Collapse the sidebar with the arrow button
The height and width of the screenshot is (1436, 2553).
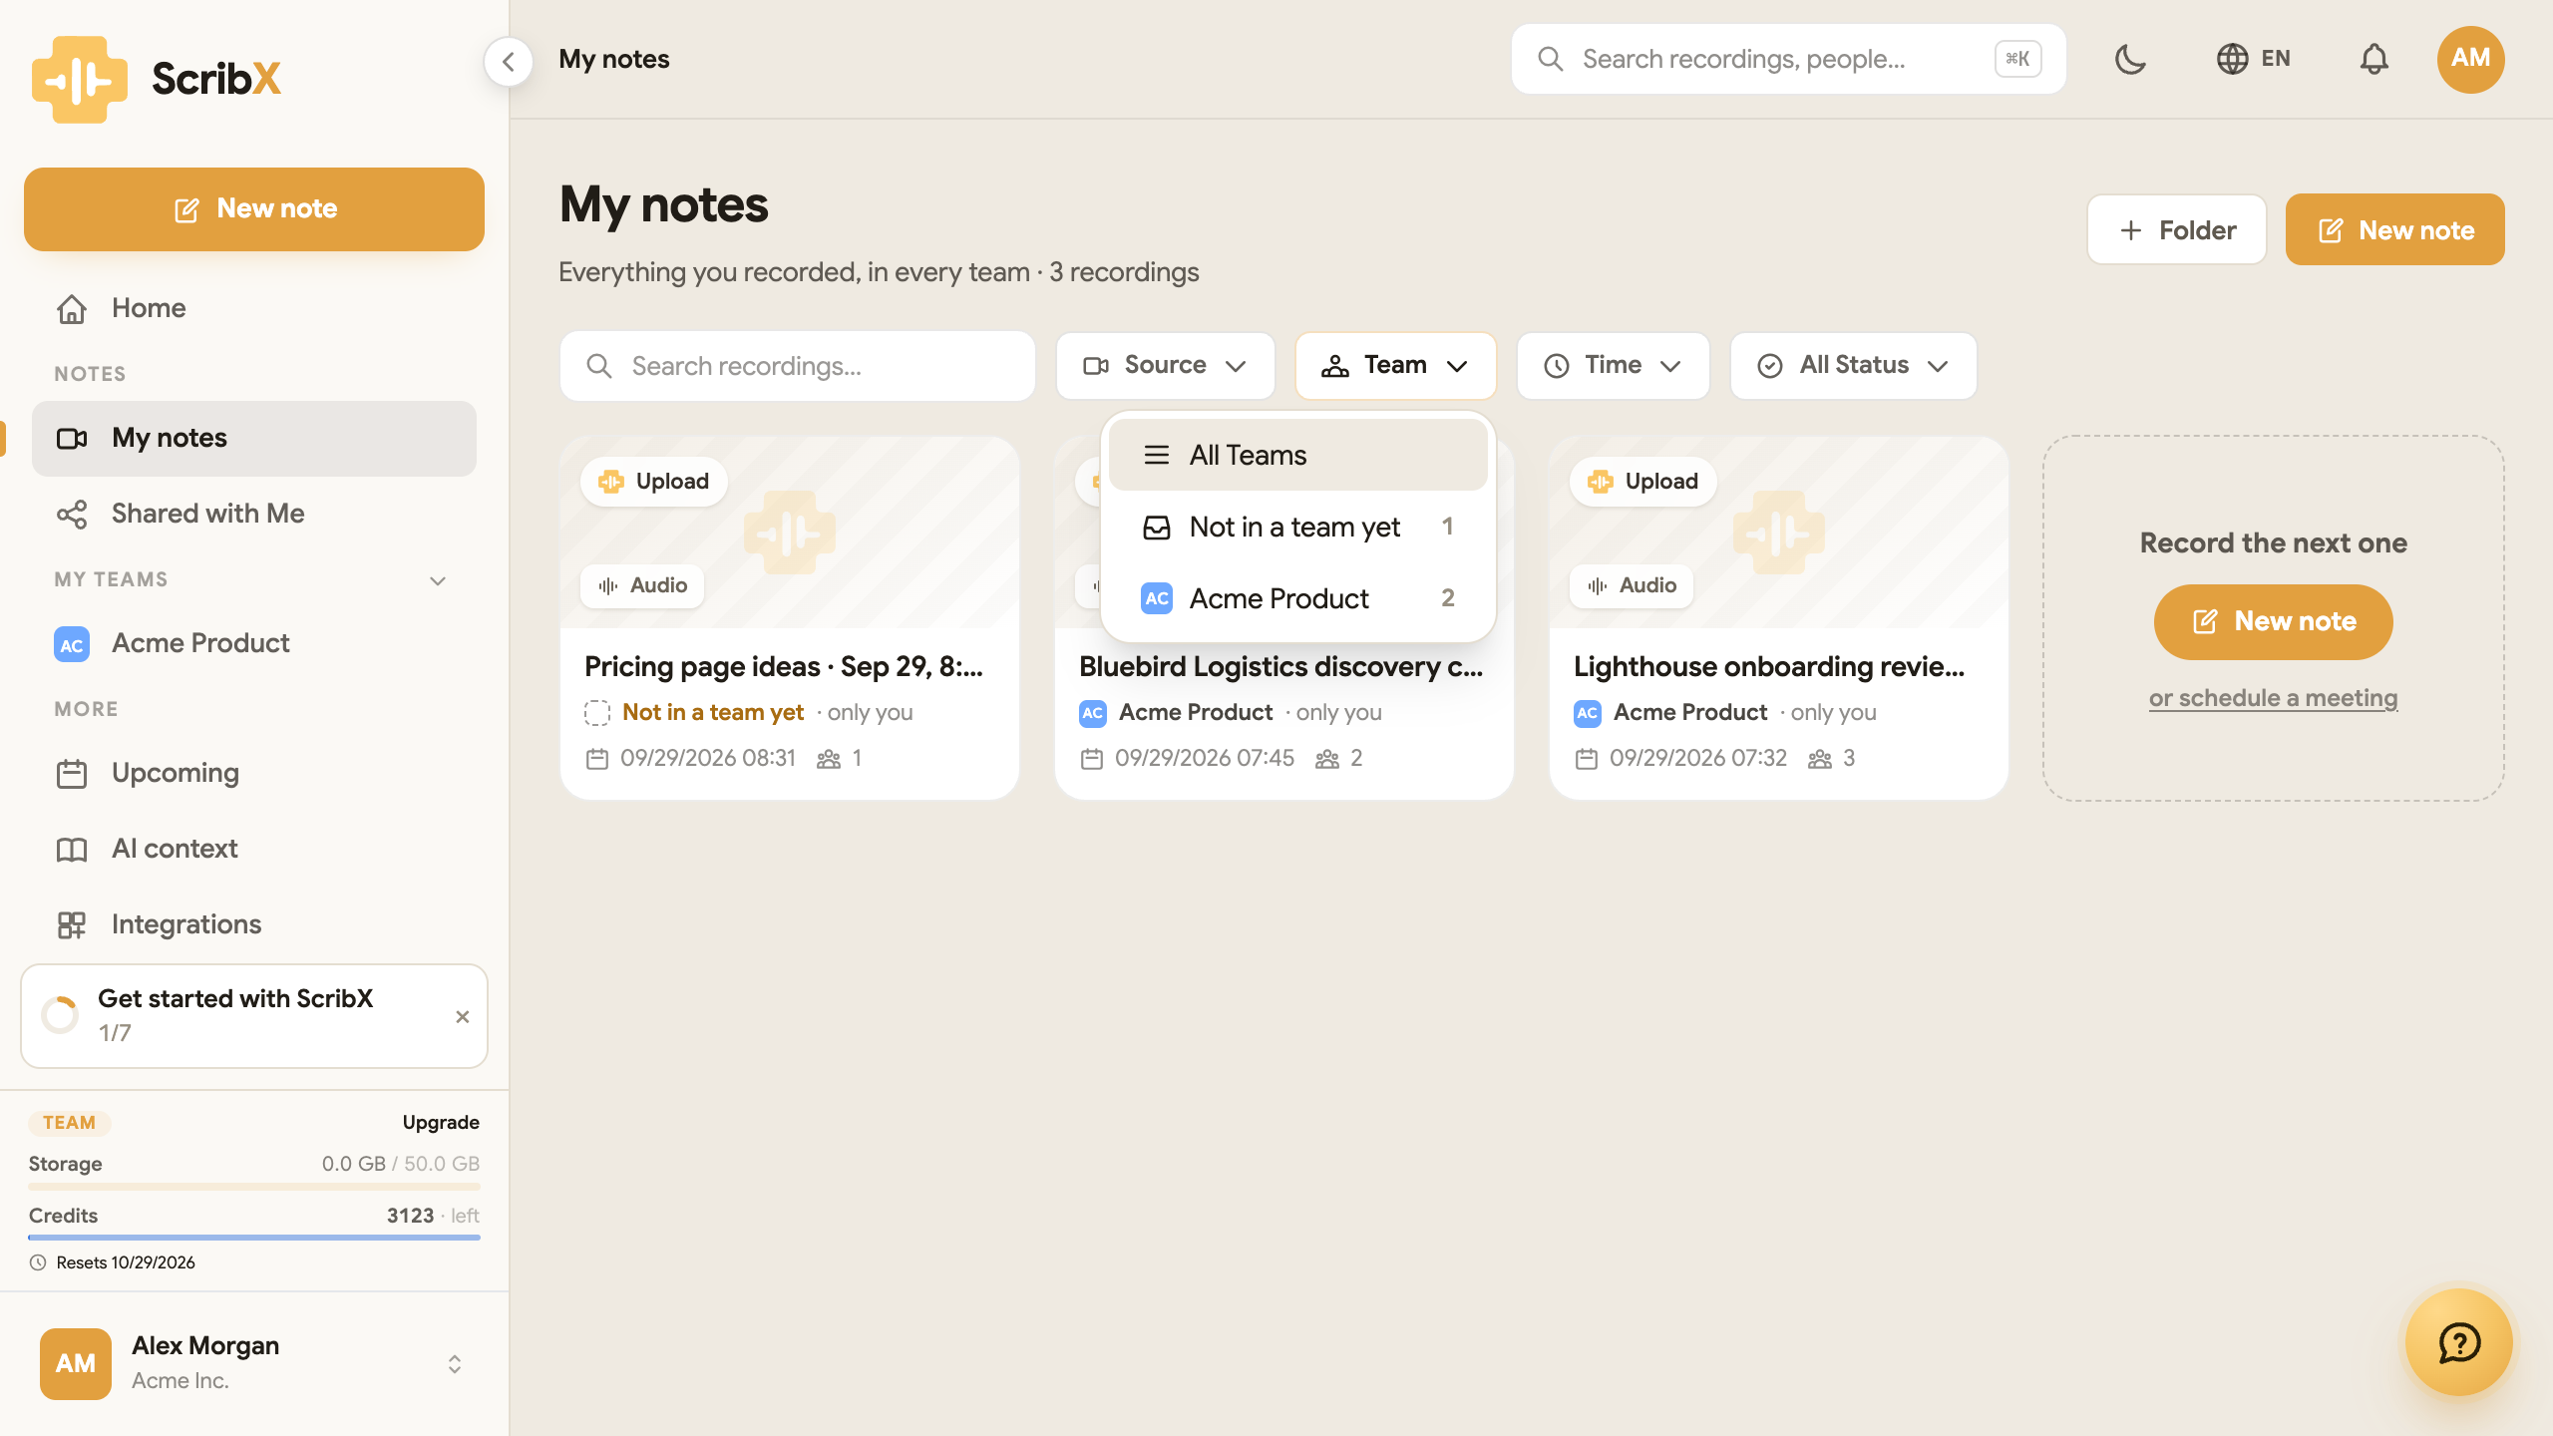click(x=509, y=62)
